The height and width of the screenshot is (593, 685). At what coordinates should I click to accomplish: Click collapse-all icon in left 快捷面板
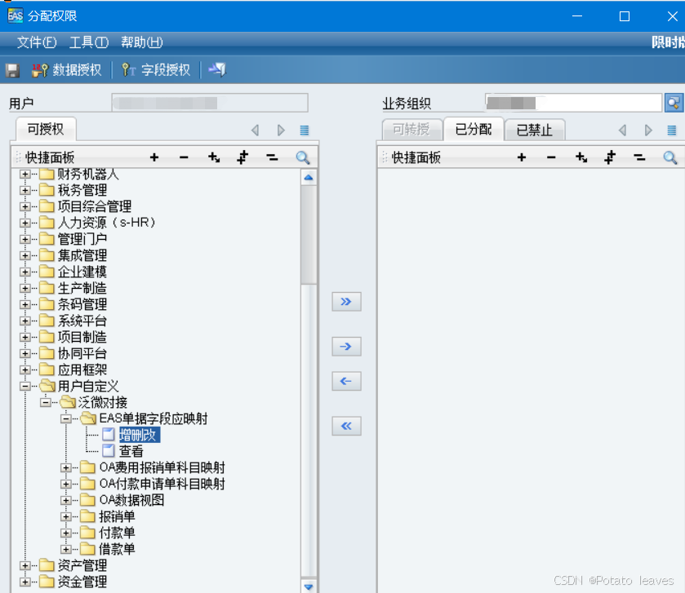click(272, 157)
